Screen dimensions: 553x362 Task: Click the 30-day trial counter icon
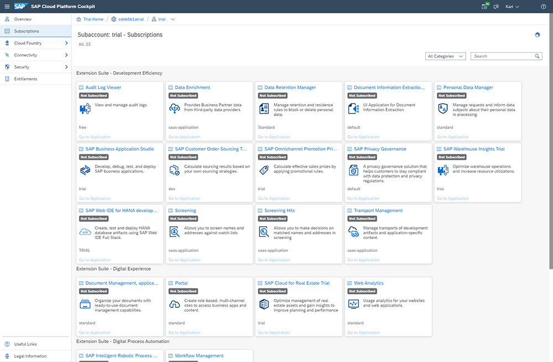tap(484, 6)
